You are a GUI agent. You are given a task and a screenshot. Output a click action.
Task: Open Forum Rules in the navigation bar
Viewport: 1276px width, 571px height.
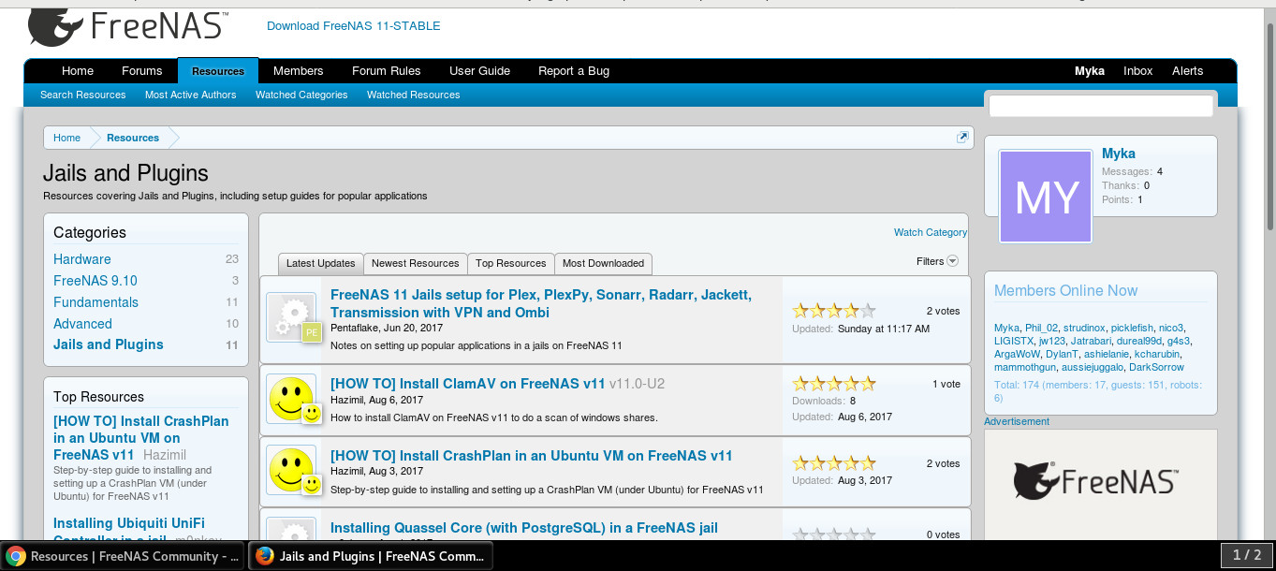coord(386,71)
